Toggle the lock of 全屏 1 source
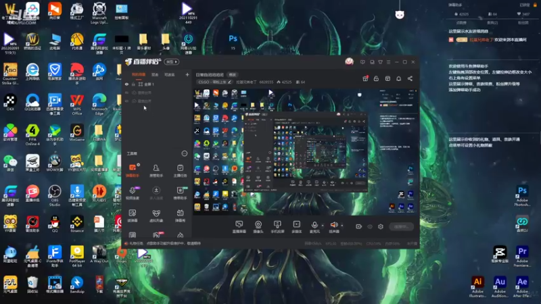The width and height of the screenshot is (541, 304). 133,84
